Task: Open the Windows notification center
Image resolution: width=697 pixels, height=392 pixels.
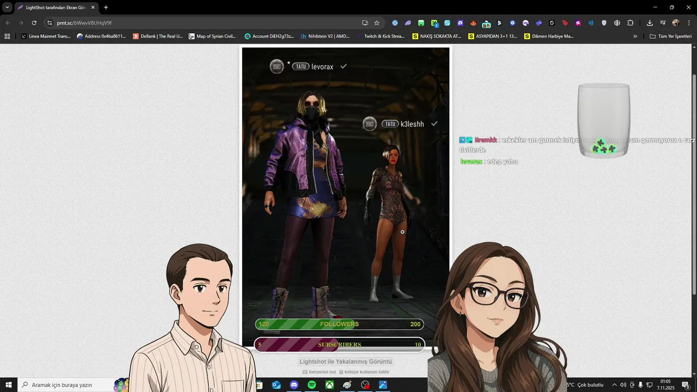Action: (x=686, y=385)
